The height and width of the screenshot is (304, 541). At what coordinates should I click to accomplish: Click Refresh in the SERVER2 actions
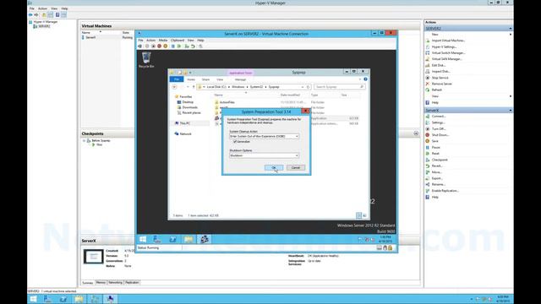tap(436, 90)
